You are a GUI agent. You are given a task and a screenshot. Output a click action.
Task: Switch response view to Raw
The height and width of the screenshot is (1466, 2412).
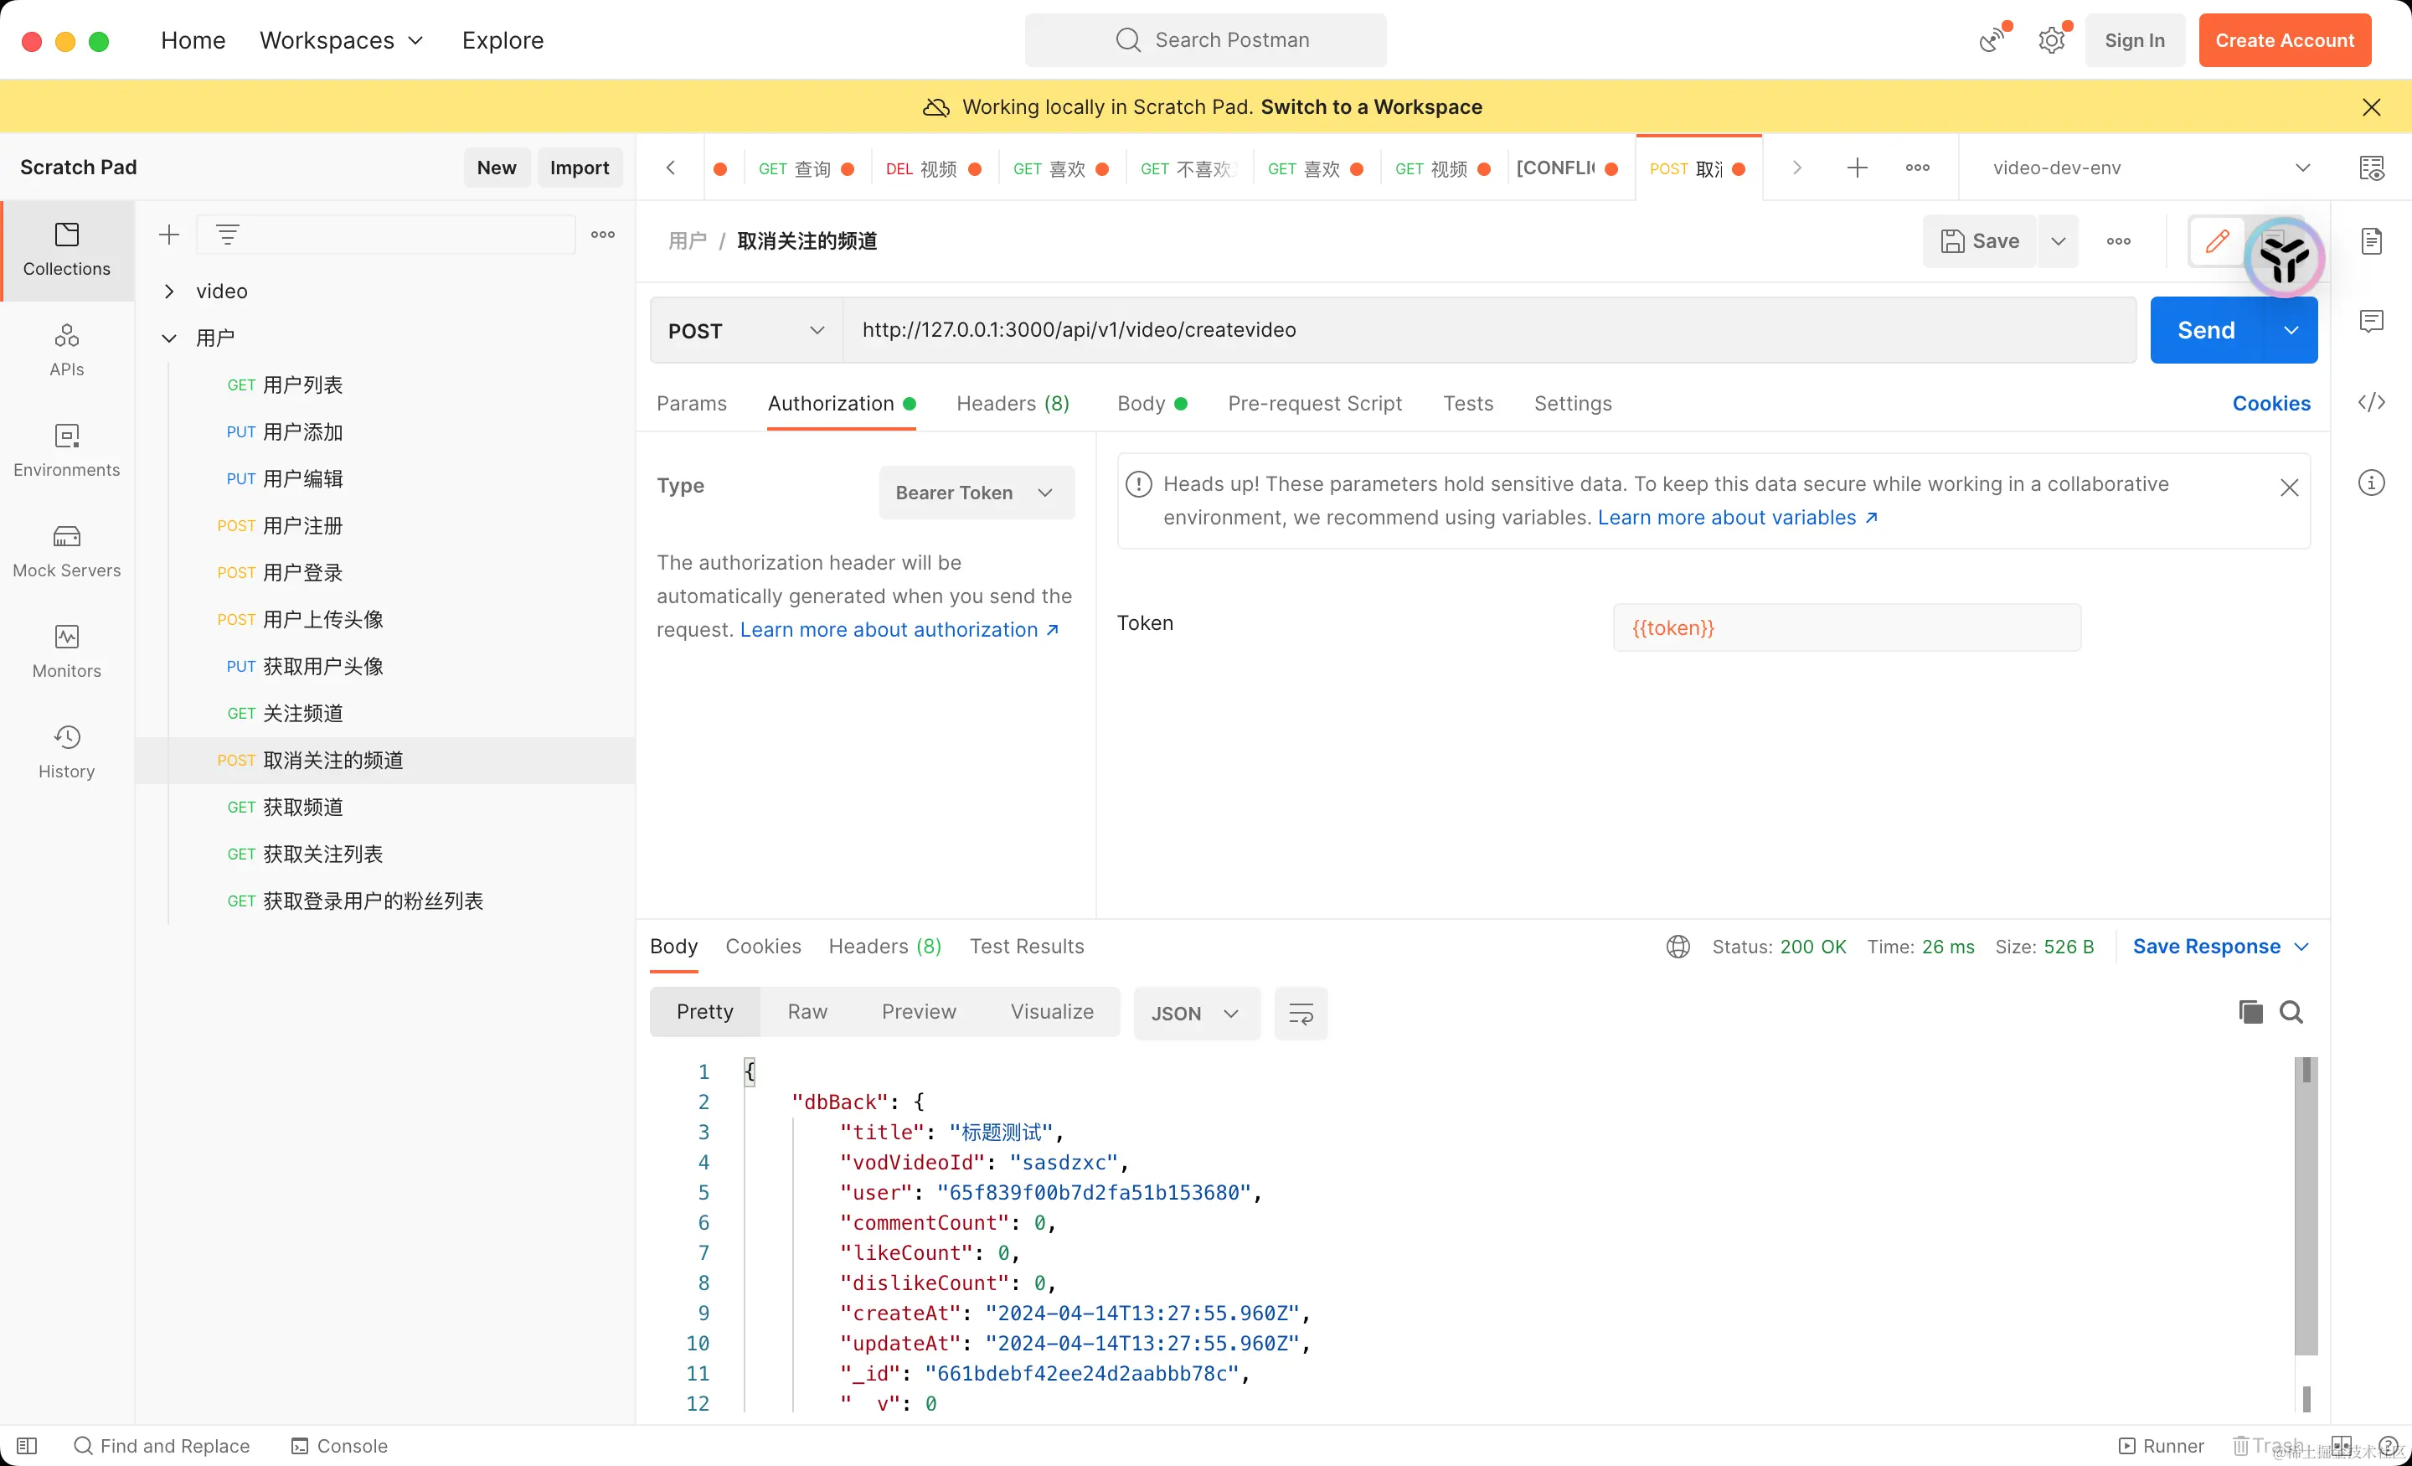[807, 1012]
